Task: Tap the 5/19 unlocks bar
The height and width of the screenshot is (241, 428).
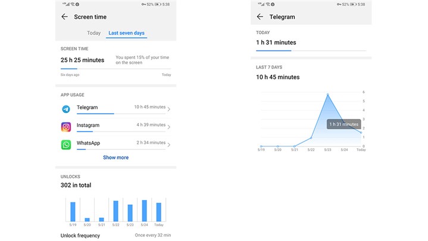Action: coord(73,212)
